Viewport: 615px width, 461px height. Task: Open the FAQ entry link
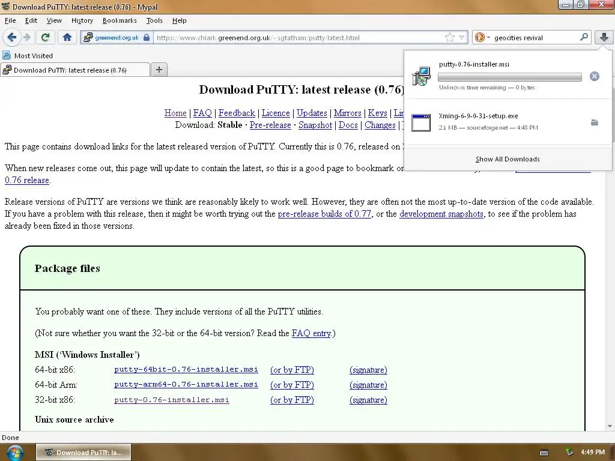pyautogui.click(x=312, y=333)
